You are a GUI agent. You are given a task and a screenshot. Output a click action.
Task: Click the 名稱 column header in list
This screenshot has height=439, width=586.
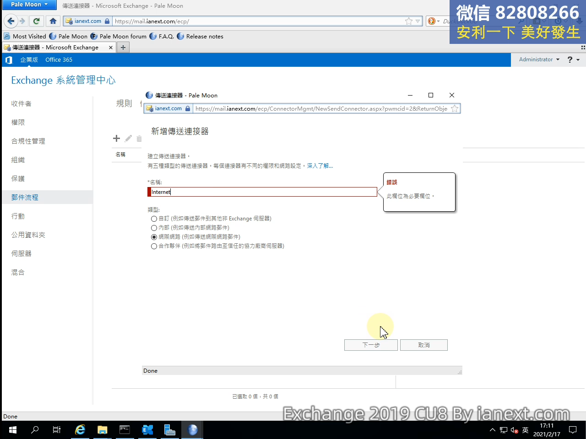(120, 155)
